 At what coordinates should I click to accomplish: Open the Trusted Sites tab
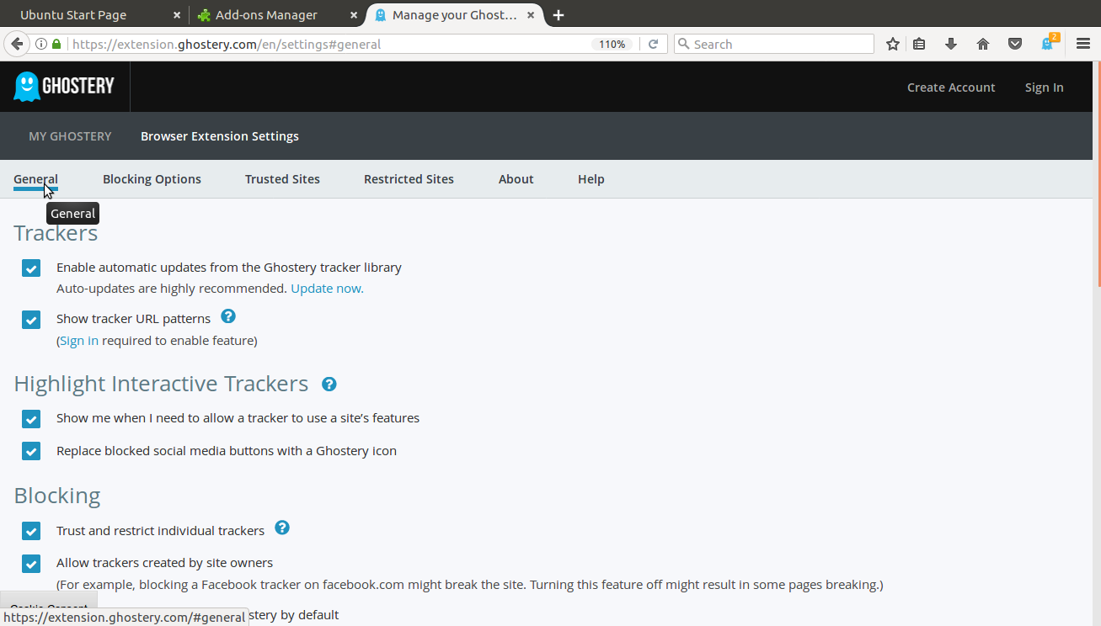pyautogui.click(x=282, y=178)
